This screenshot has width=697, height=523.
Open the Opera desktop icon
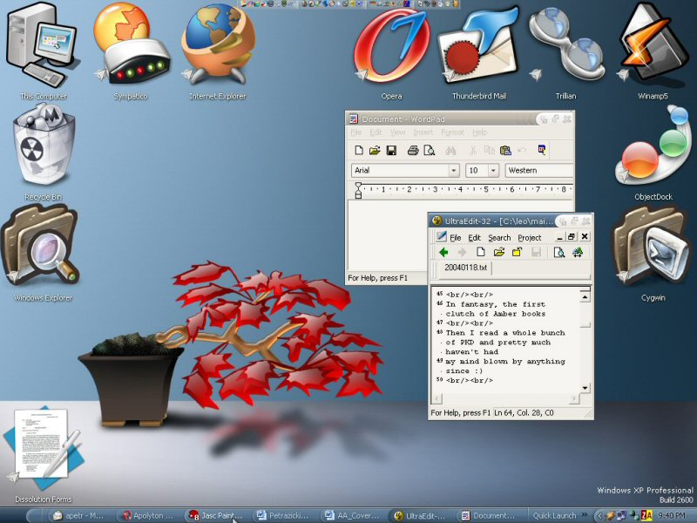pos(390,48)
